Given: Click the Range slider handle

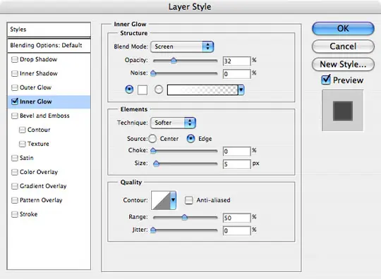Looking at the screenshot, I should coord(185,217).
